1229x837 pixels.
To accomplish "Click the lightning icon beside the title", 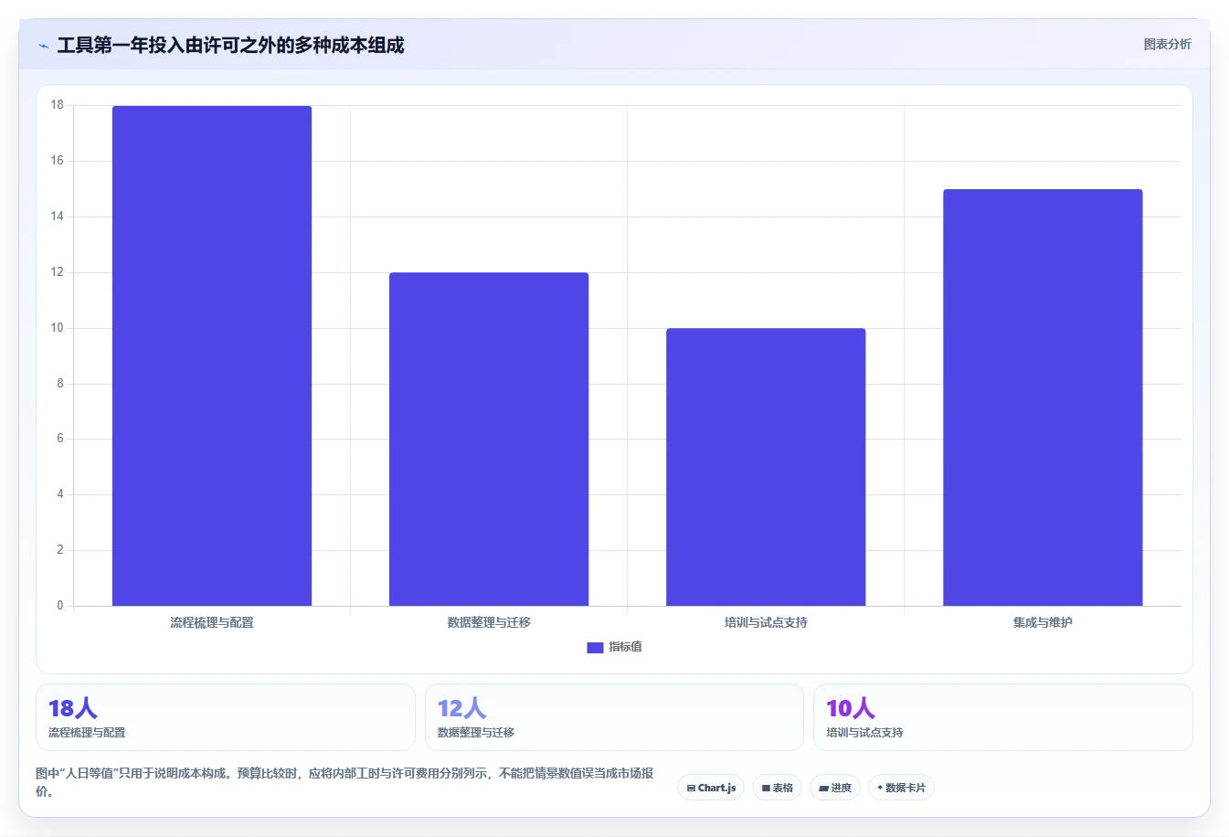I will (x=43, y=46).
